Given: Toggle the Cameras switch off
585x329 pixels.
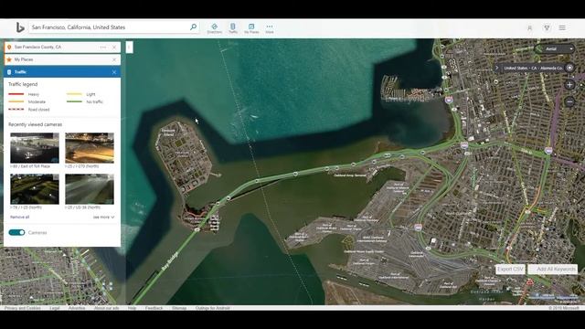Looking at the screenshot, I should pyautogui.click(x=16, y=232).
